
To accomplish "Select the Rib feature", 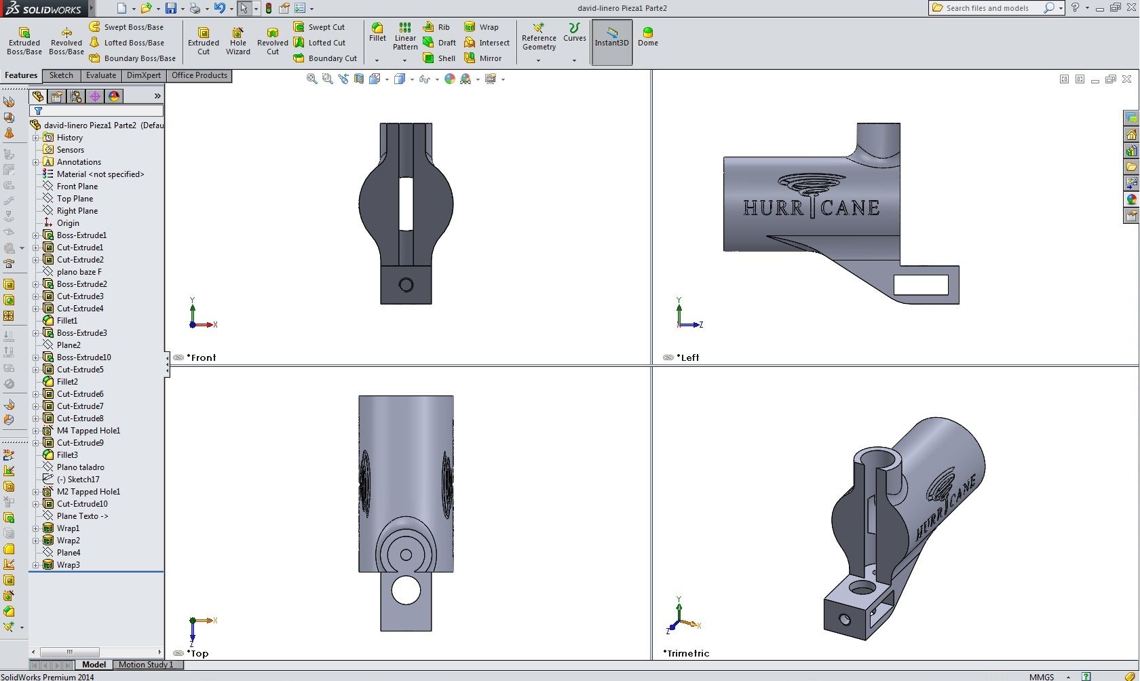I will point(436,27).
